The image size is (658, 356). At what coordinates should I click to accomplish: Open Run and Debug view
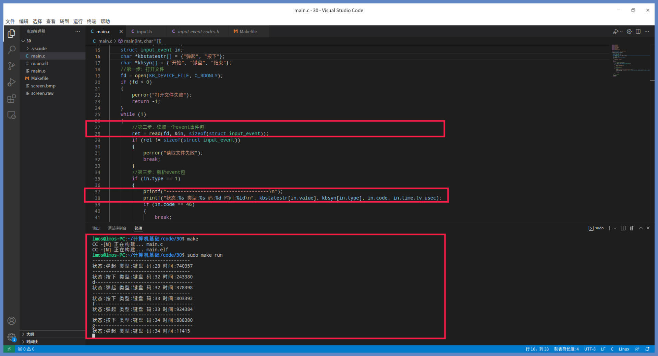pyautogui.click(x=11, y=82)
